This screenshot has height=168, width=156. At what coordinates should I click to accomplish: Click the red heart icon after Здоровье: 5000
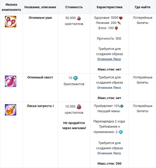point(121,18)
